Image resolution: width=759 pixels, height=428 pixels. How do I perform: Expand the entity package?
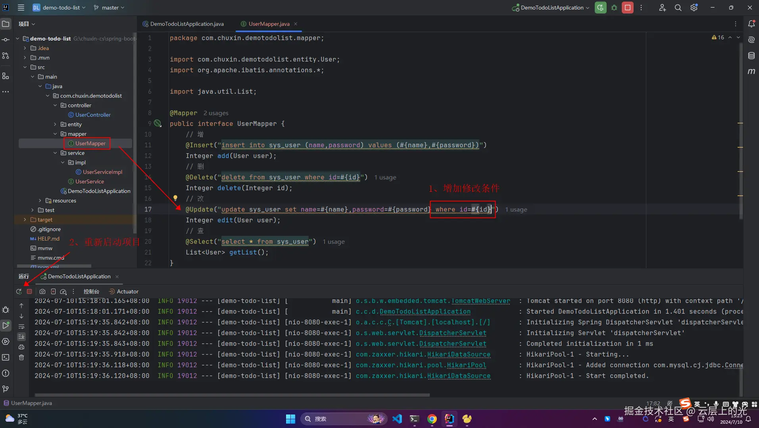(x=55, y=124)
